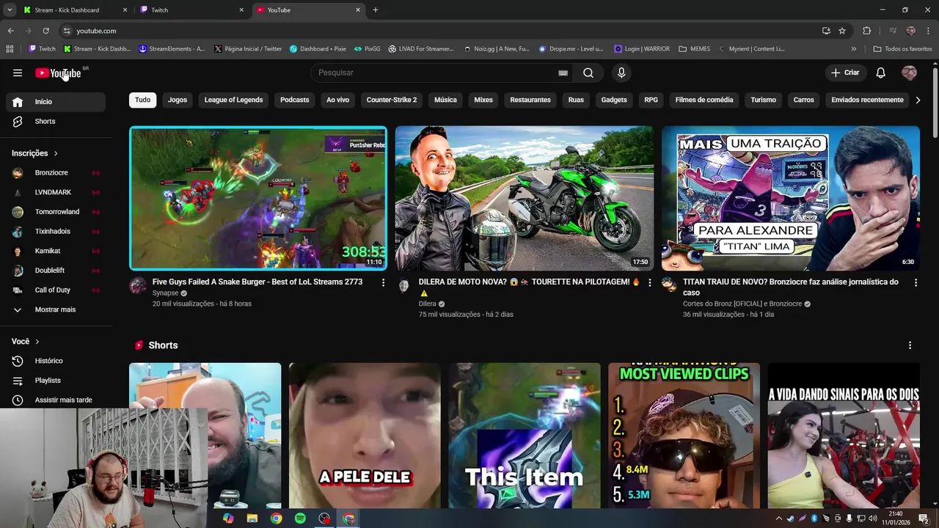Open new browser tab with plus
The height and width of the screenshot is (528, 939).
coord(376,10)
